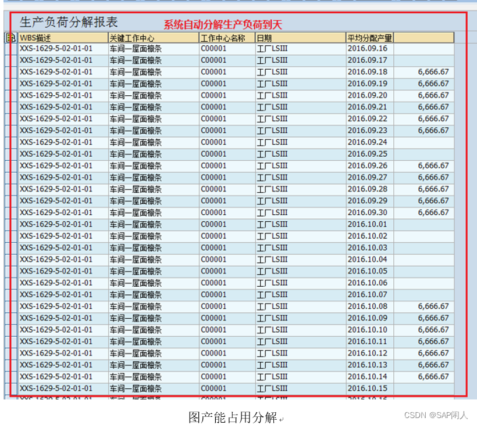Click C00001 in the 2016.09.30 row
This screenshot has width=477, height=425.
pyautogui.click(x=213, y=212)
